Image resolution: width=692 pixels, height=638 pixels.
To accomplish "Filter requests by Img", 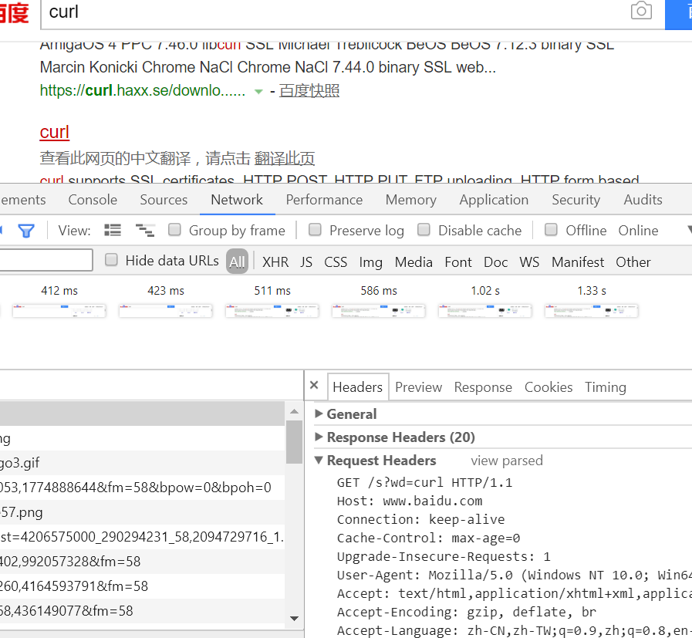I will coord(371,262).
